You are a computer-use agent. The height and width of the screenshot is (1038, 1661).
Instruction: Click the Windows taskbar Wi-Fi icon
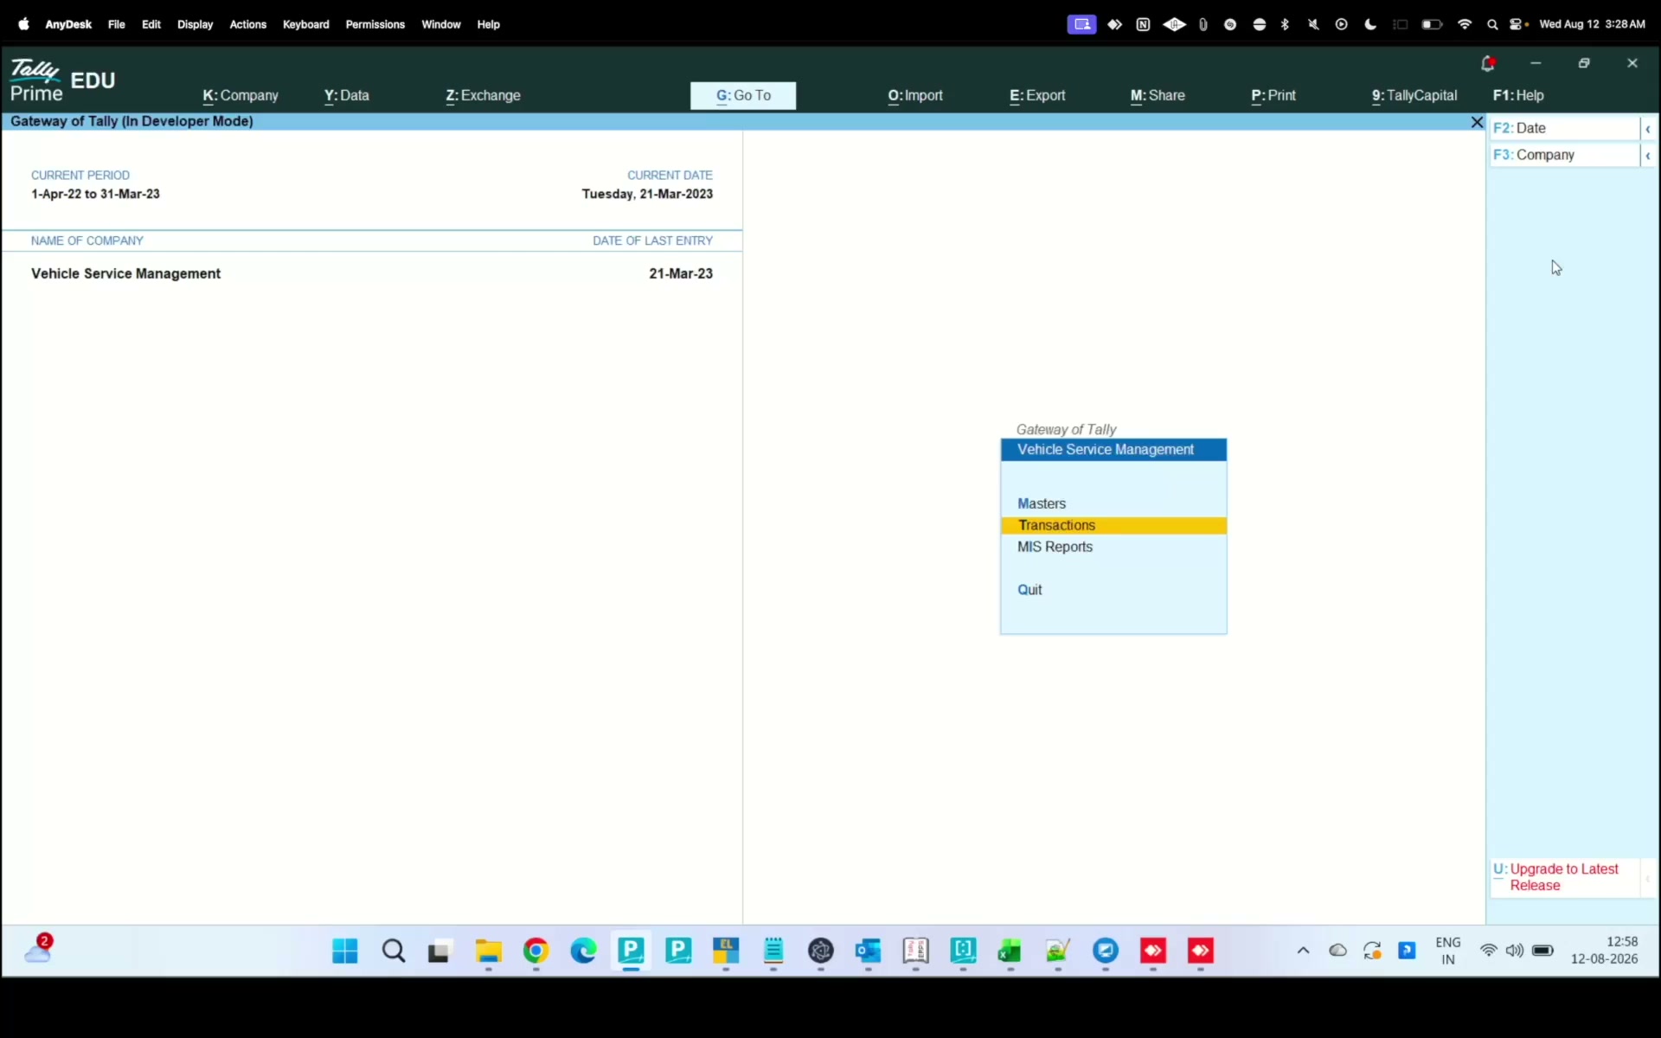pyautogui.click(x=1489, y=951)
